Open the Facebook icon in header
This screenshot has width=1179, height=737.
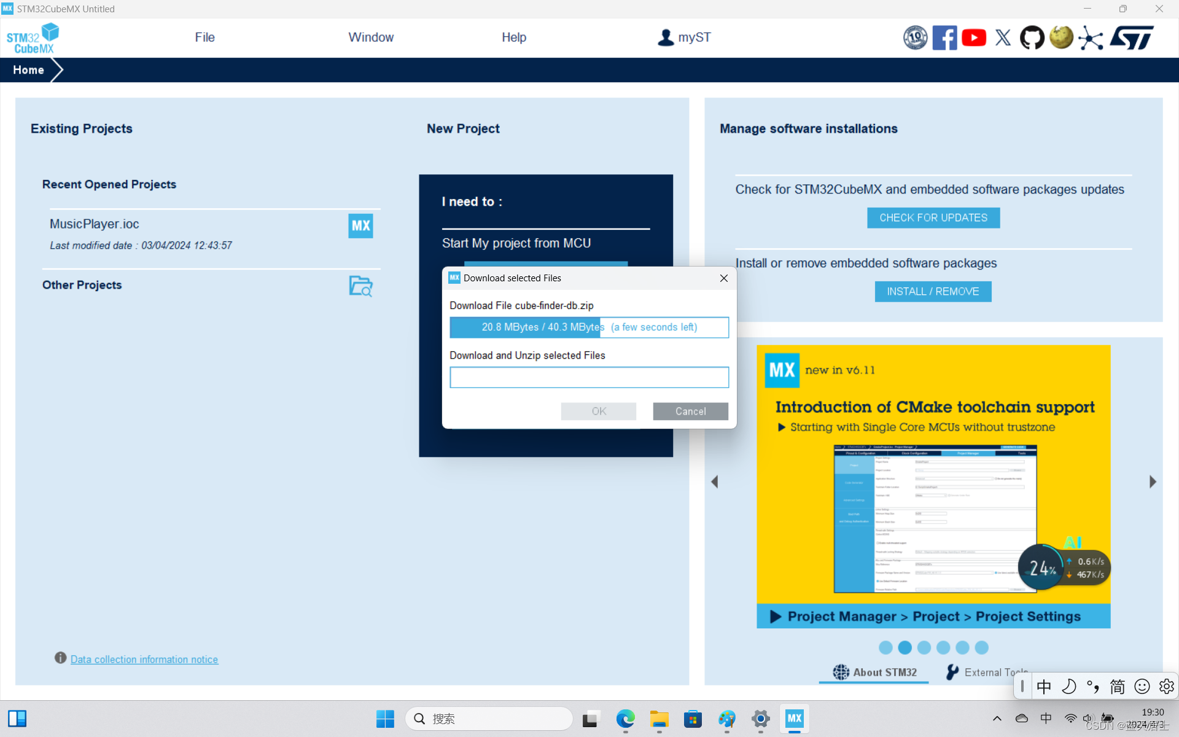tap(944, 37)
